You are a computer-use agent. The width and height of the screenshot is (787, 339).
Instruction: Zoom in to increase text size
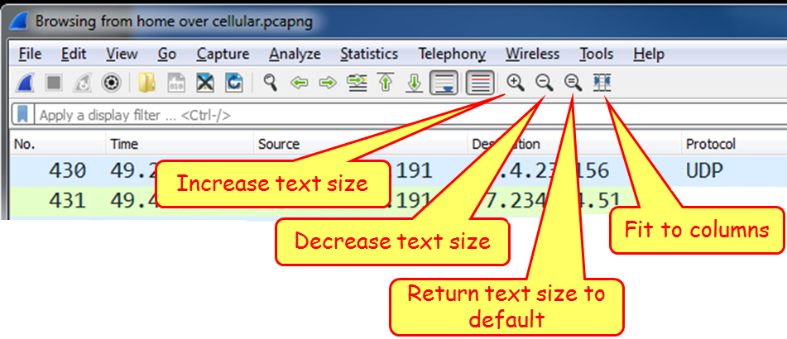click(516, 82)
